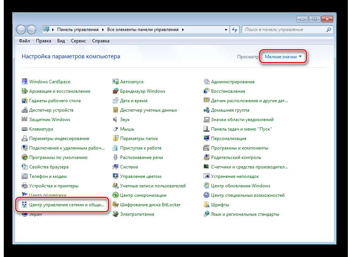Viewport: 349px width, 257px height.
Task: Click the Звук speaker icon
Action: [115, 119]
